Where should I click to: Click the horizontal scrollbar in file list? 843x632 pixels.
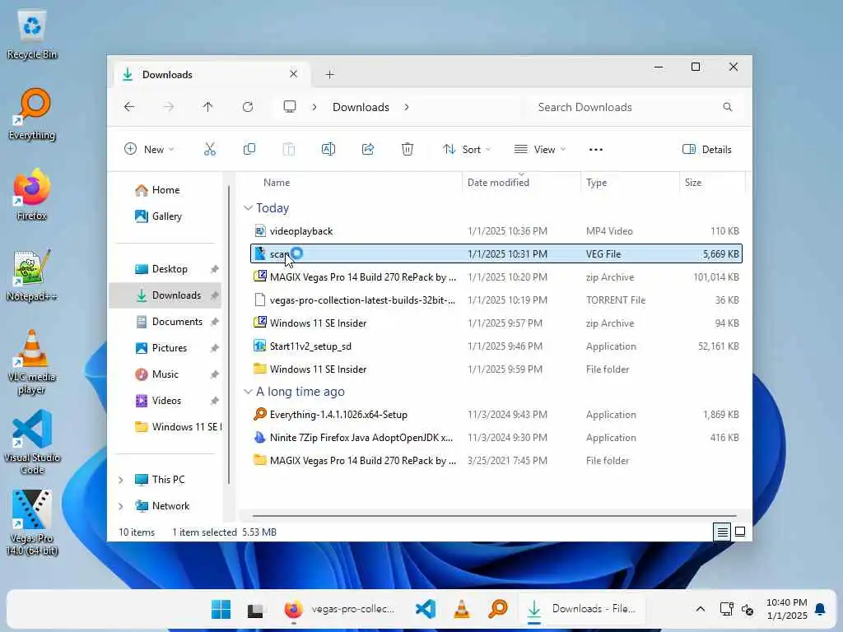click(495, 516)
